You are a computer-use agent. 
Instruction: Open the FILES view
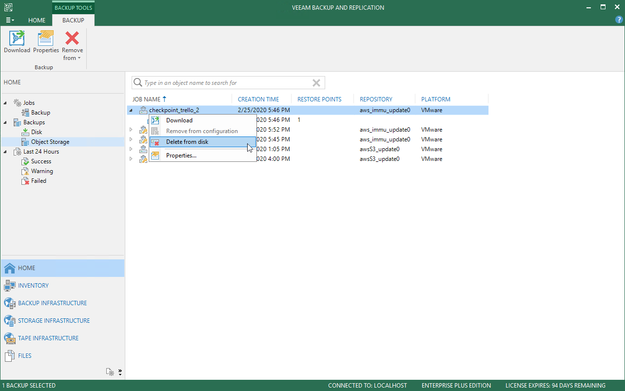tap(62, 356)
